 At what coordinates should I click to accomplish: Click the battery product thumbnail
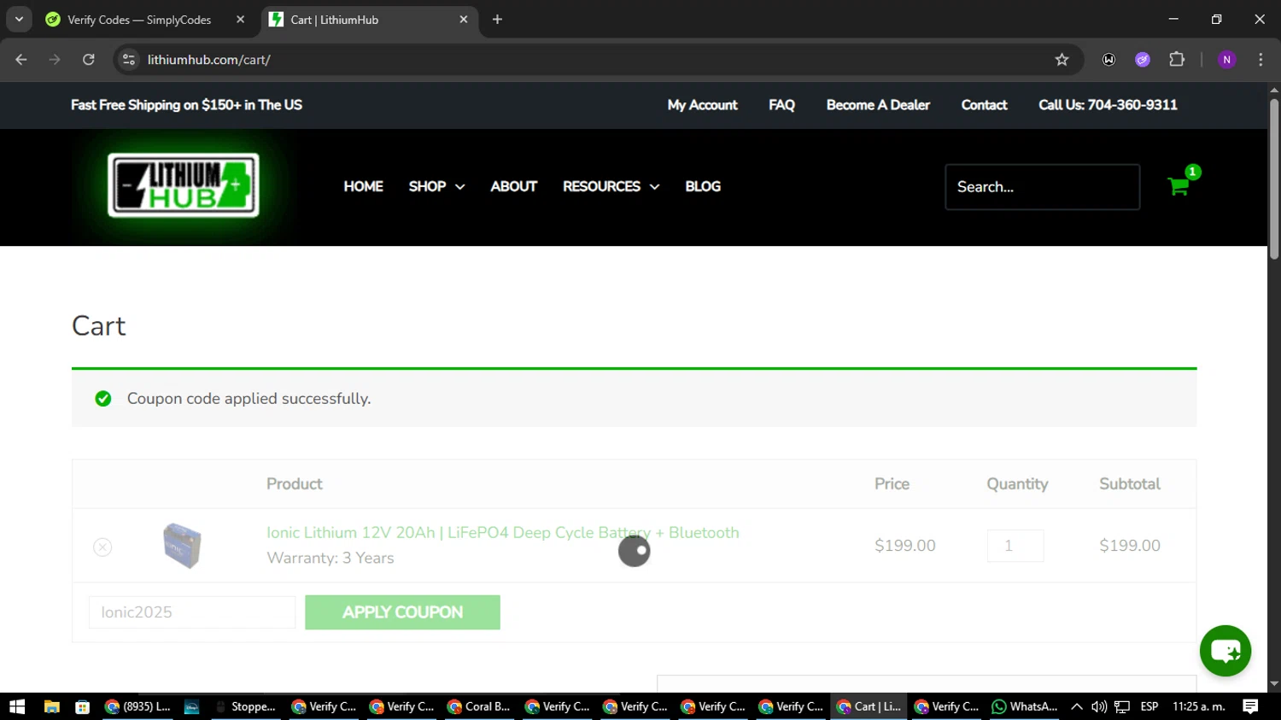tap(182, 546)
